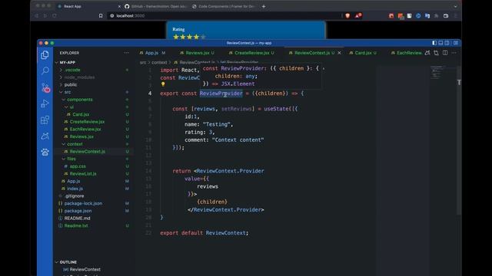Viewport: 492px width, 276px height.
Task: Click customize layout icon in title bar
Action: 456,43
